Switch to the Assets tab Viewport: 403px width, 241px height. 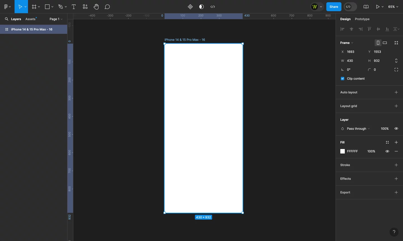(31, 19)
